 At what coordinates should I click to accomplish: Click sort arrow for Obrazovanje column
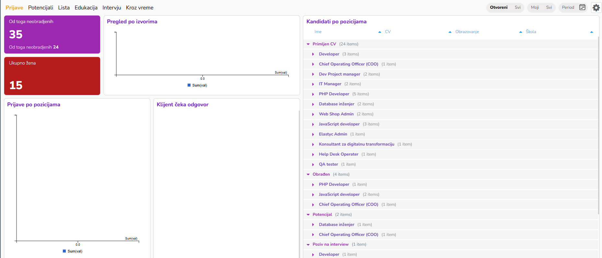tap(521, 32)
